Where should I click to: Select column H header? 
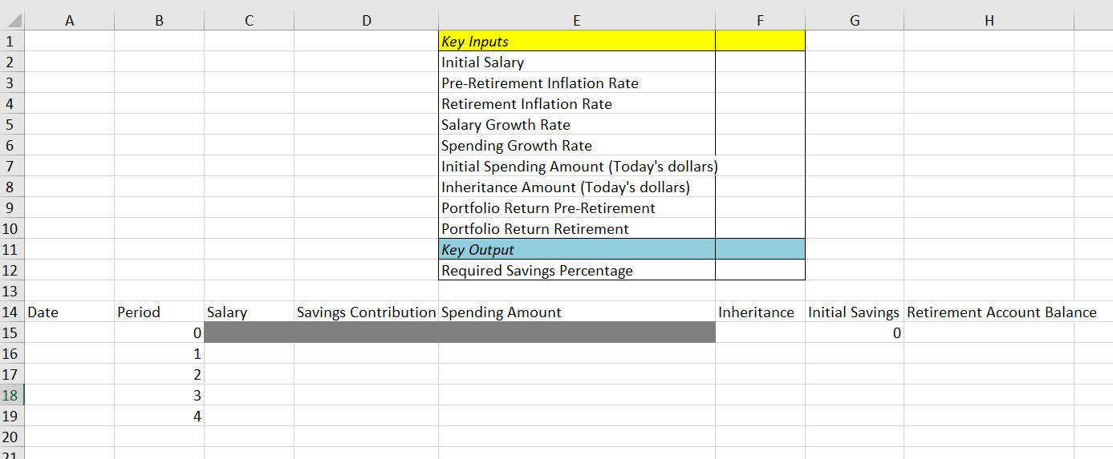click(x=989, y=22)
